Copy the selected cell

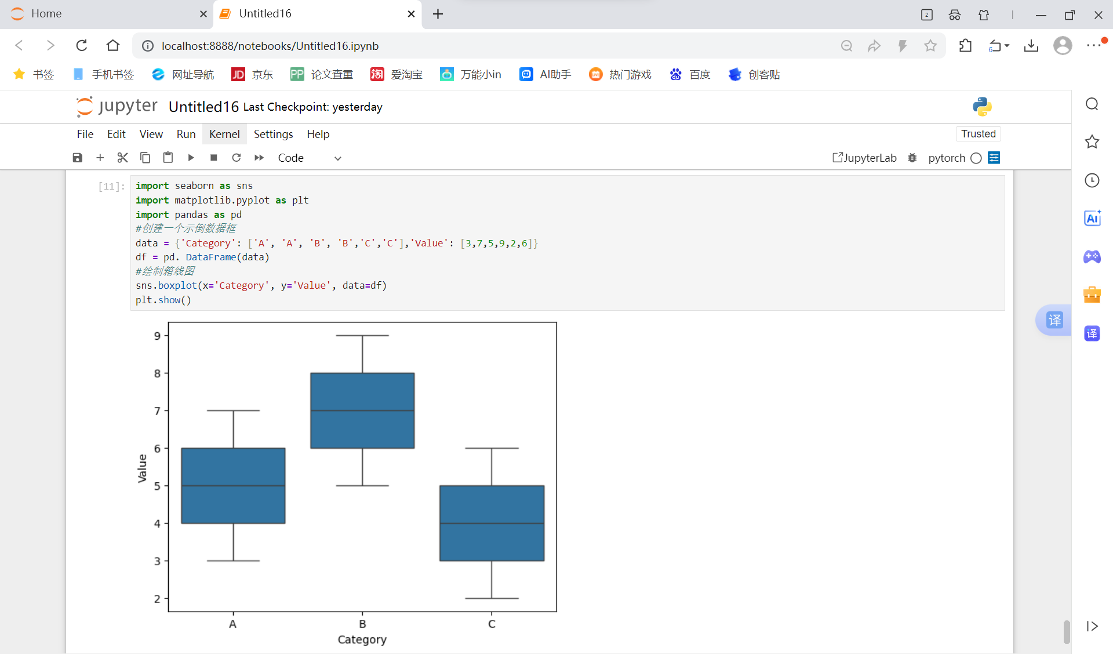point(145,158)
